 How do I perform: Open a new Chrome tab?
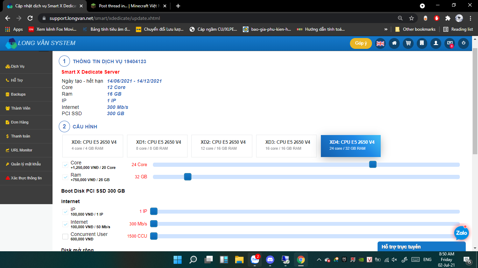click(x=178, y=6)
